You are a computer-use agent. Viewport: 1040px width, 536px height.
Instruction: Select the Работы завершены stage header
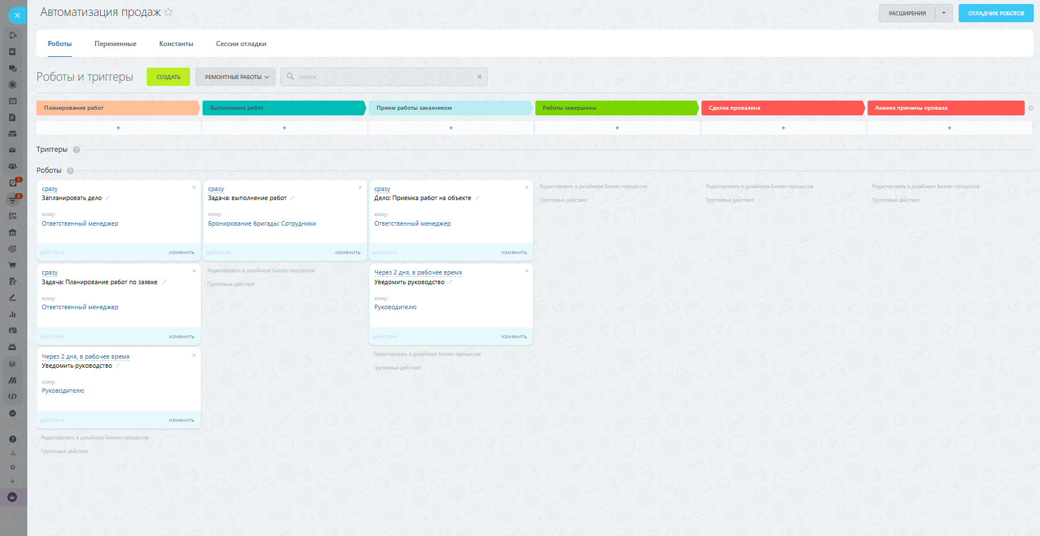(617, 108)
